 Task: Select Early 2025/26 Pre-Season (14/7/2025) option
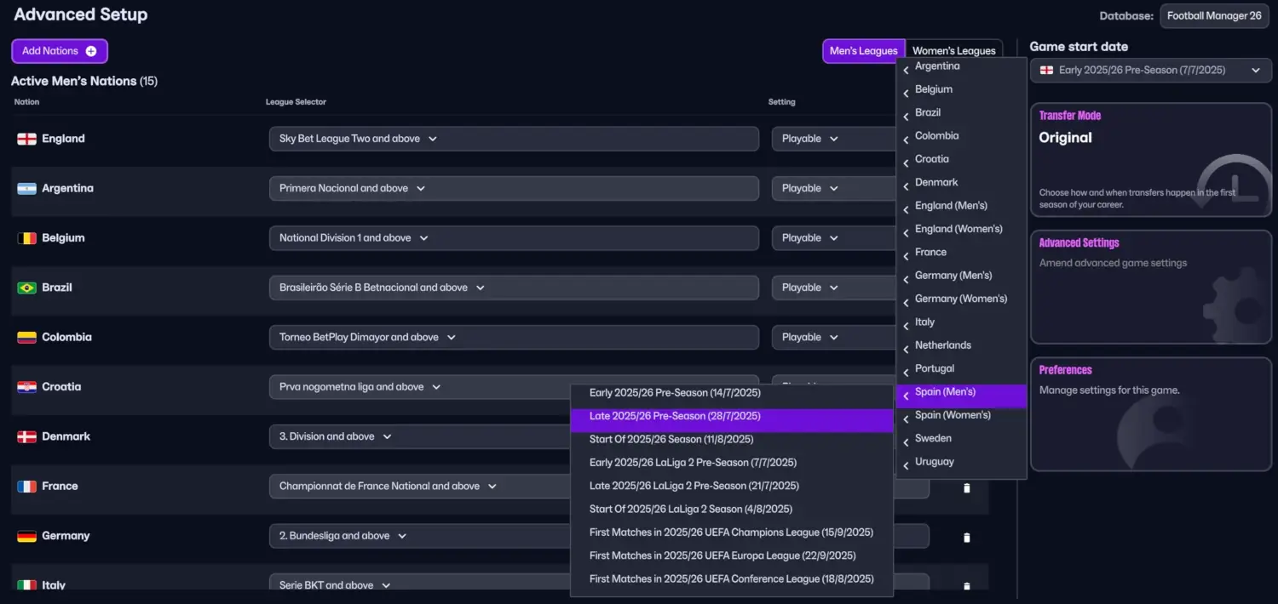point(732,393)
